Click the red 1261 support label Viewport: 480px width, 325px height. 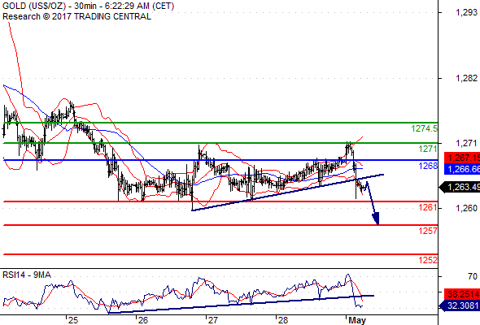[428, 199]
